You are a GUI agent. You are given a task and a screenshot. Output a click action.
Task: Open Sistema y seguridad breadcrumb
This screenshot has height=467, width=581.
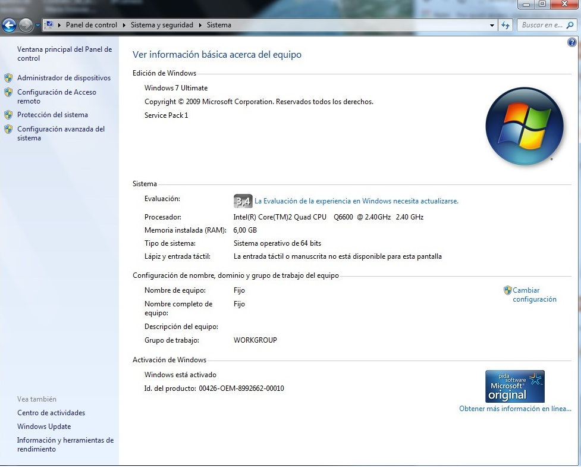(162, 25)
